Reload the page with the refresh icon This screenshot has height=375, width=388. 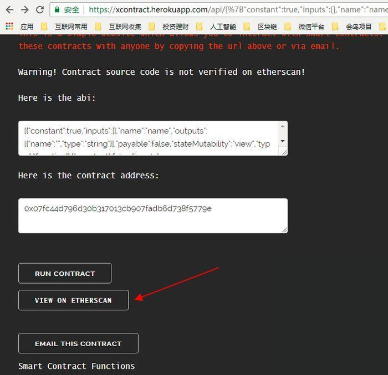click(x=40, y=10)
